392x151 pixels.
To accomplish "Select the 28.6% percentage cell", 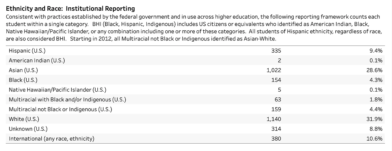I will click(375, 70).
